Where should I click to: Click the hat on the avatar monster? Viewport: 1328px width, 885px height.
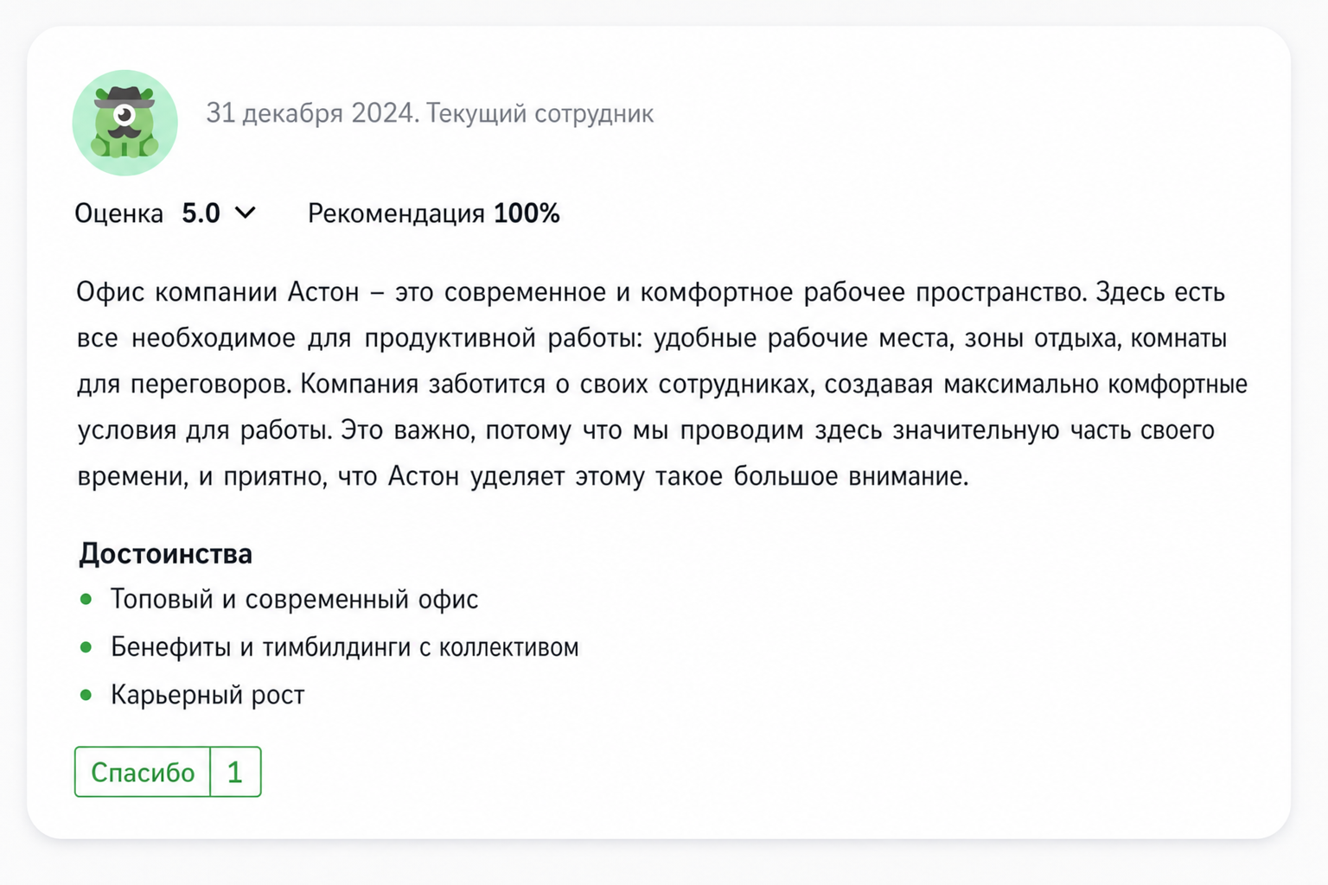(124, 97)
